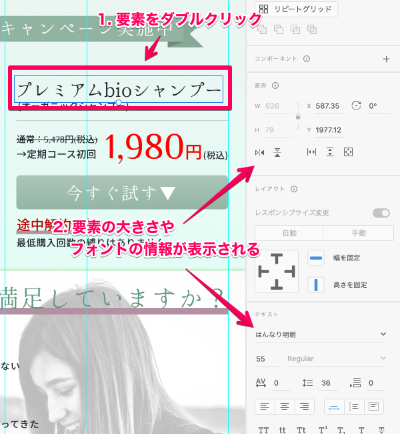Switch to the 自動 (auto) resize tab

click(x=289, y=233)
